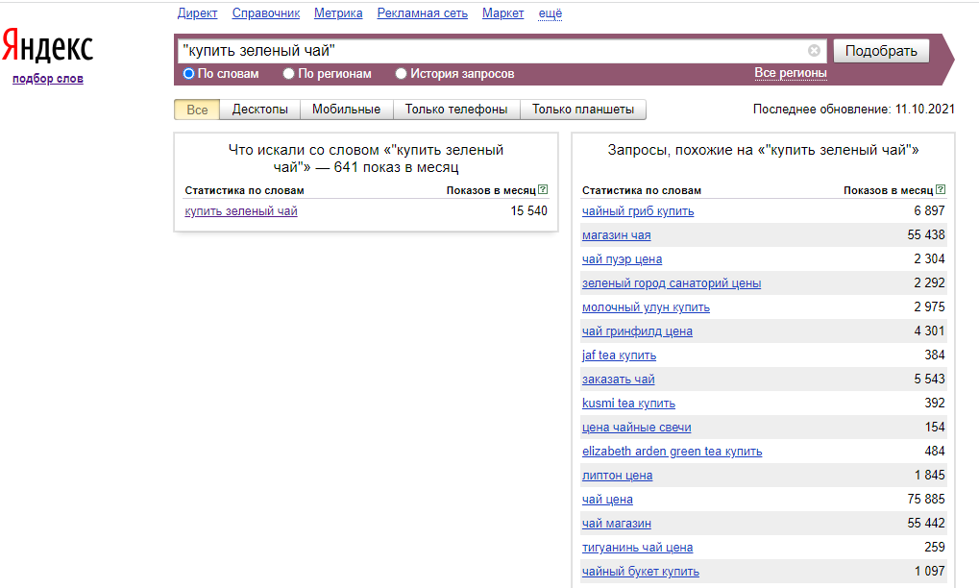Open the 'Все регионы' region selector
This screenshot has height=588, width=979.
point(791,73)
